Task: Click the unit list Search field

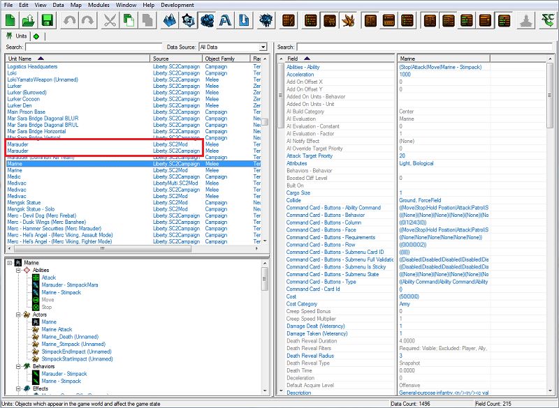Action: tap(94, 47)
